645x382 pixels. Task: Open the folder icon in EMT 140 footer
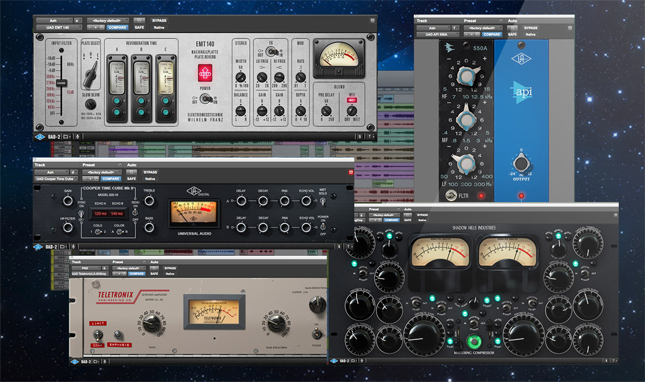coord(67,137)
